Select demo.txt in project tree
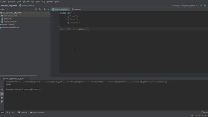 (7, 19)
